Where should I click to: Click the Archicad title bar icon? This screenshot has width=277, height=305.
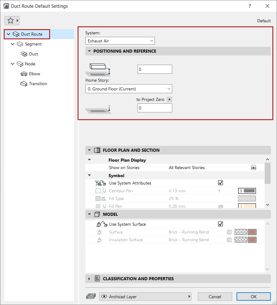tap(6, 6)
